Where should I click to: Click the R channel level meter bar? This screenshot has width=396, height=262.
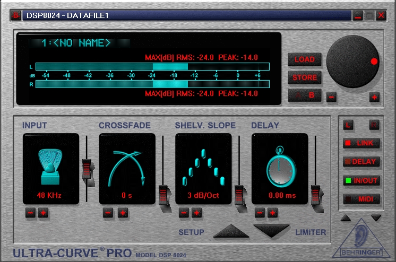coord(152,84)
